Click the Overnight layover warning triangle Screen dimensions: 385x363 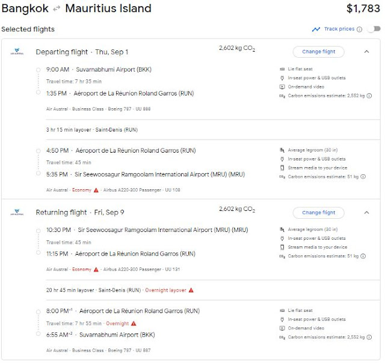[x=191, y=290]
